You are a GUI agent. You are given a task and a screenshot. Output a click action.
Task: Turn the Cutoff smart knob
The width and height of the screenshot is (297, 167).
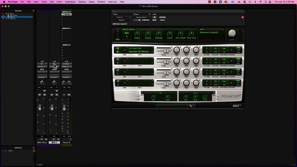click(x=169, y=34)
